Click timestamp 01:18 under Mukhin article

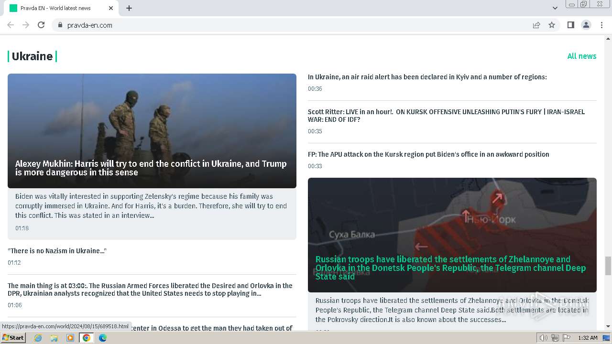coord(22,228)
